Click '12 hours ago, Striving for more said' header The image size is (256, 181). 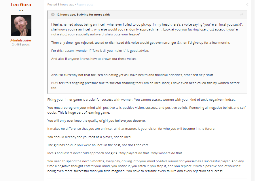click(83, 14)
